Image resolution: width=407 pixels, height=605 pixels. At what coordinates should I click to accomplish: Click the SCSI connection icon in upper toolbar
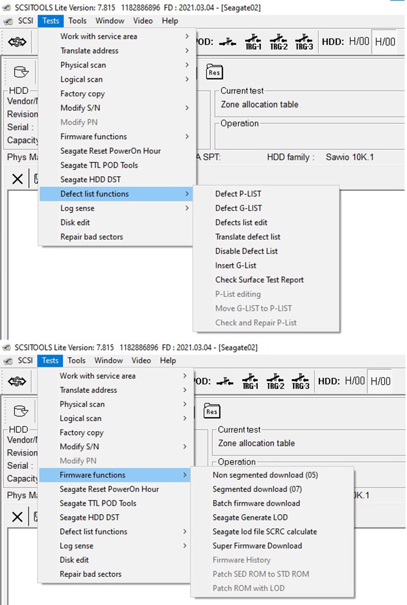17,42
